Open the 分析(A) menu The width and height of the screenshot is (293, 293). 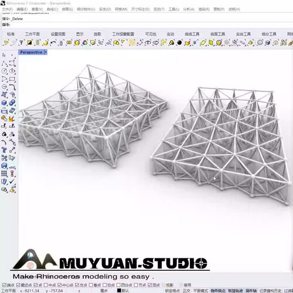coord(189,9)
